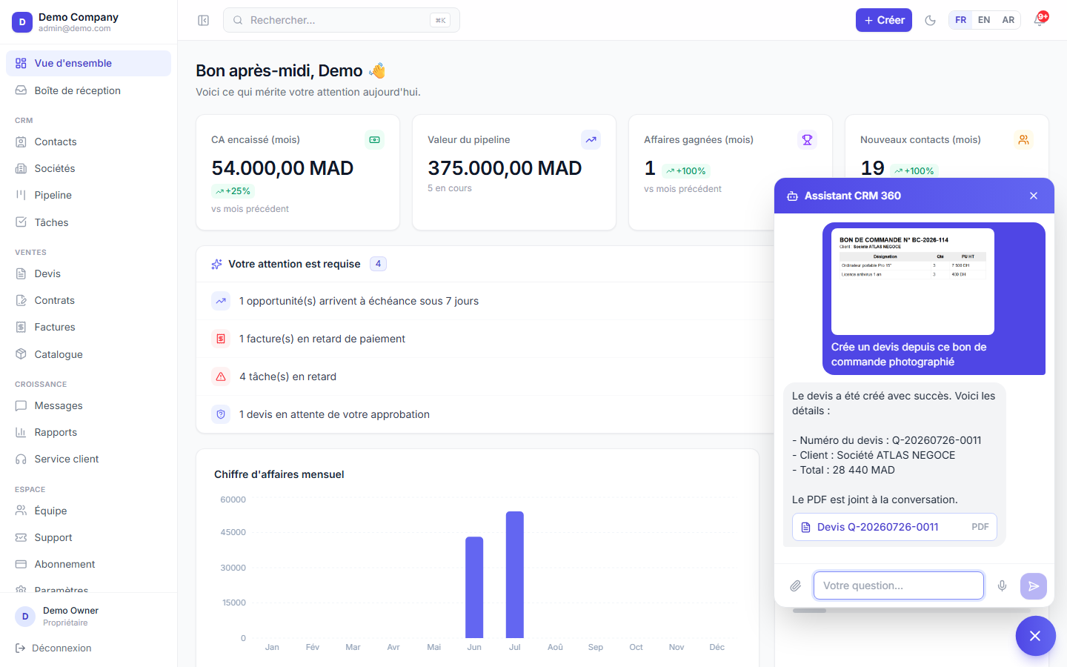Open the Devis Q-20260726-0011 PDF attachment
The width and height of the screenshot is (1067, 667).
pyautogui.click(x=894, y=527)
